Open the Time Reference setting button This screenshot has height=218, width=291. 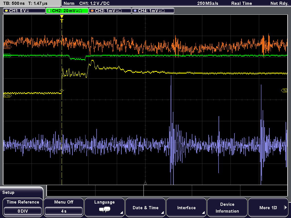point(23,207)
